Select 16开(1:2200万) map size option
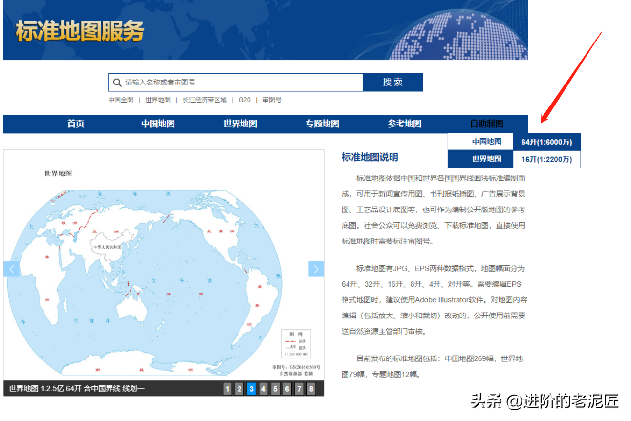 click(546, 159)
